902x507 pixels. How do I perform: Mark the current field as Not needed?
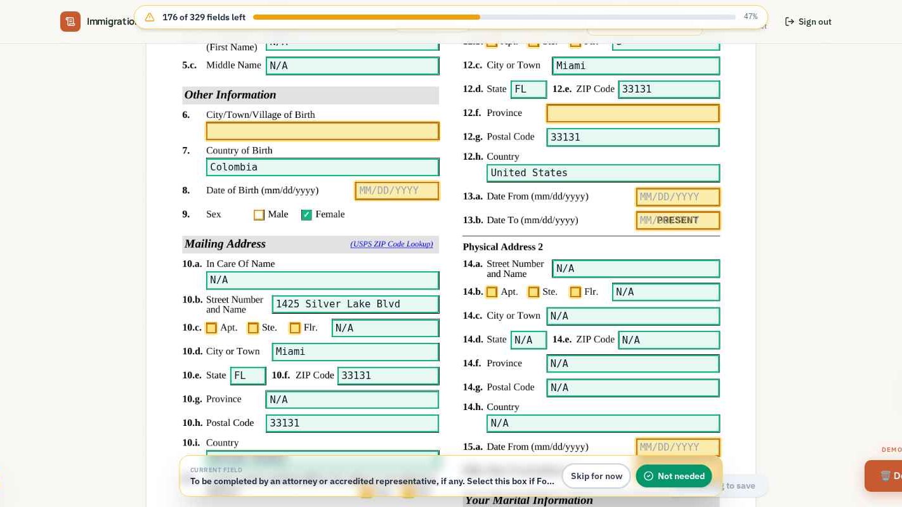pyautogui.click(x=674, y=476)
